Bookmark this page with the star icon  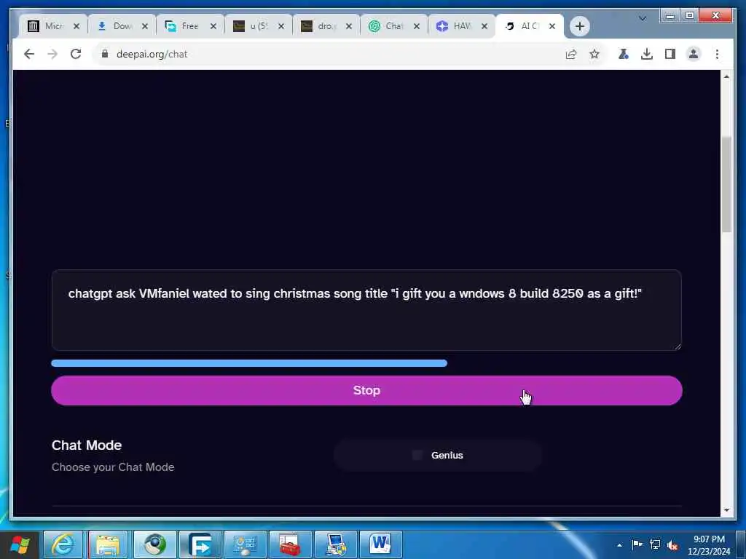594,54
